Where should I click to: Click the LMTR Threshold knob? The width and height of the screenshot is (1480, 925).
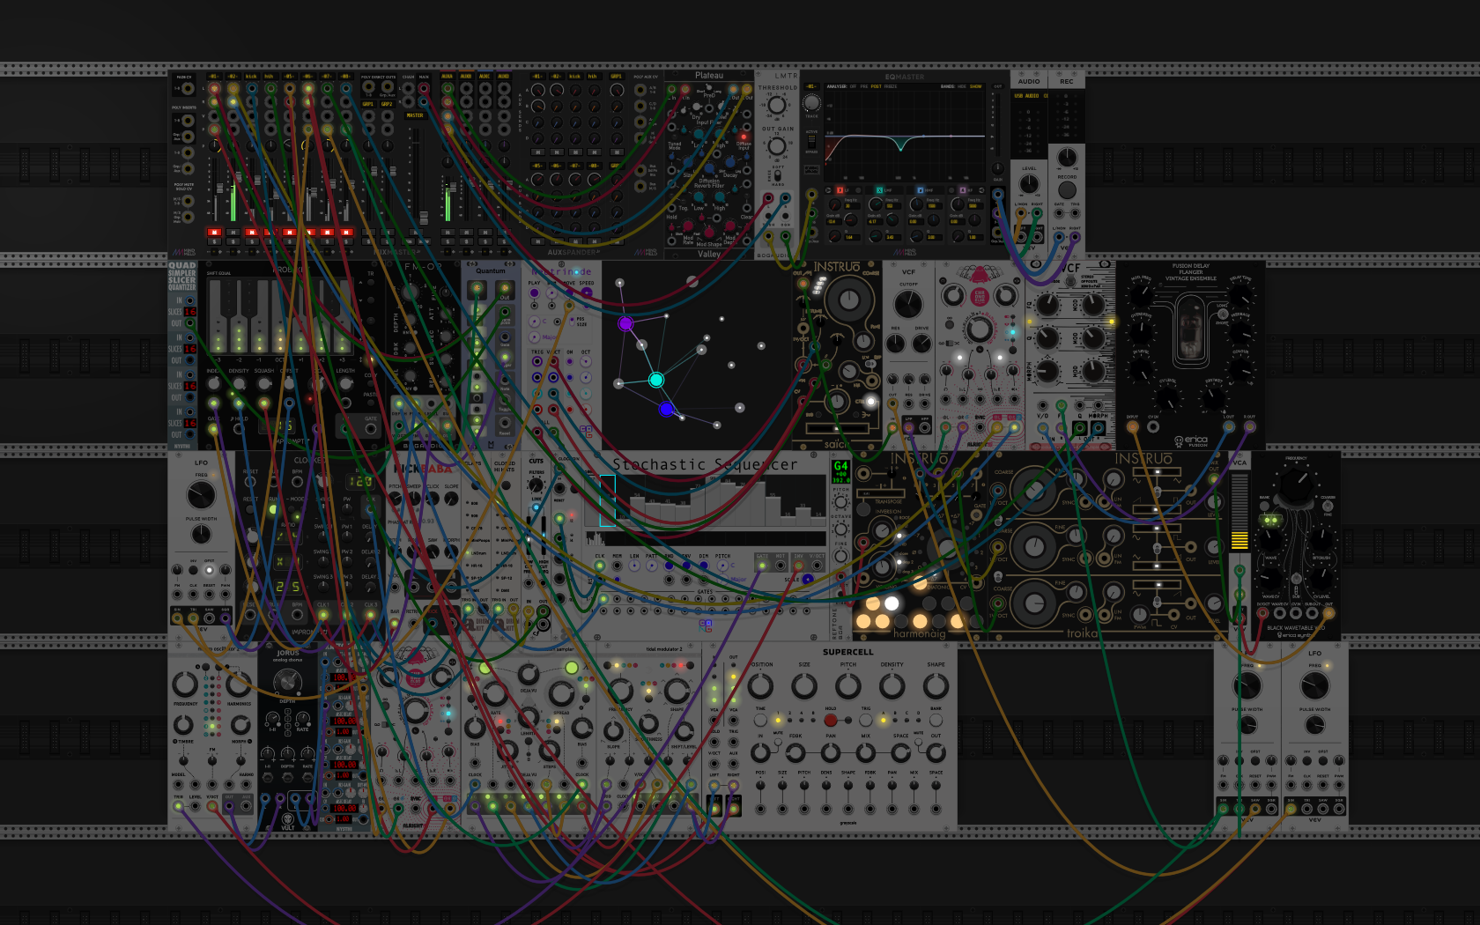(776, 106)
